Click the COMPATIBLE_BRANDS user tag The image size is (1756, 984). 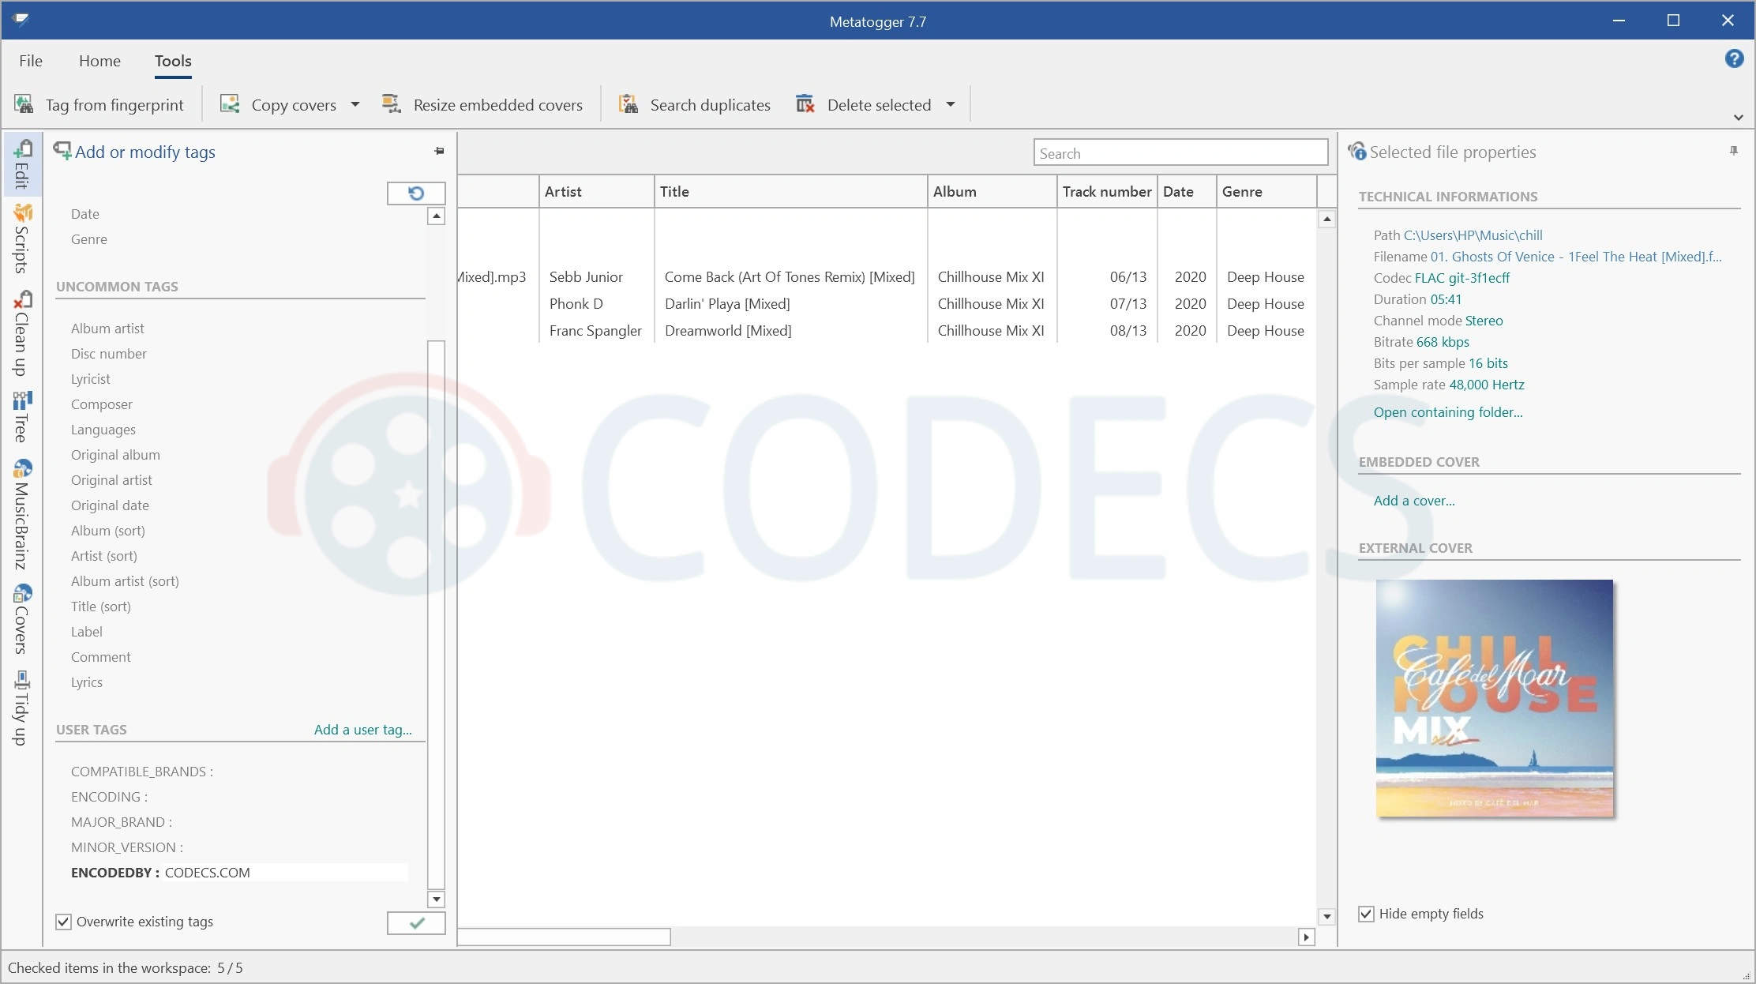click(x=141, y=772)
